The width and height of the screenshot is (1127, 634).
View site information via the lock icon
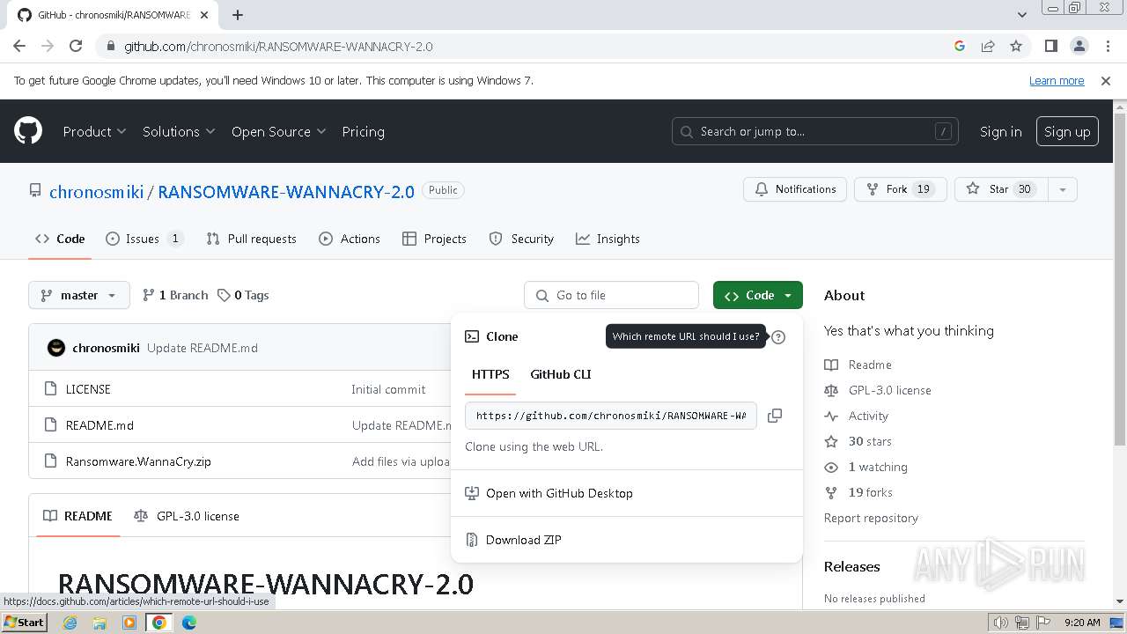click(110, 46)
